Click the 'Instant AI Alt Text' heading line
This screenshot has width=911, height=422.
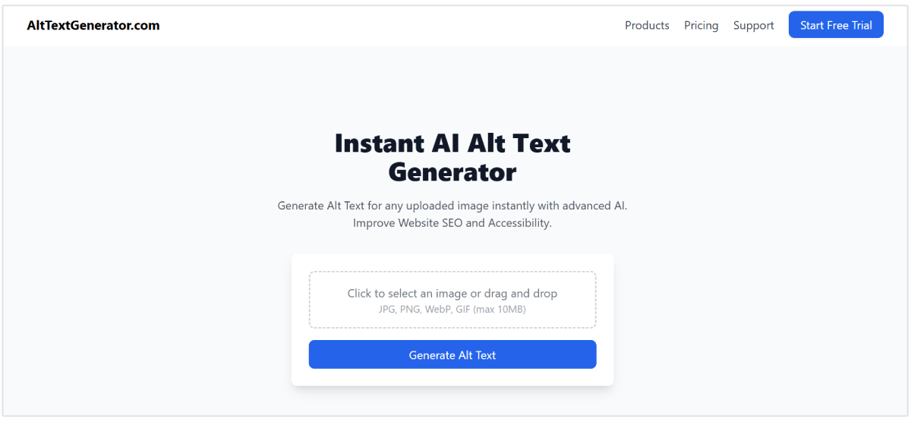[452, 143]
